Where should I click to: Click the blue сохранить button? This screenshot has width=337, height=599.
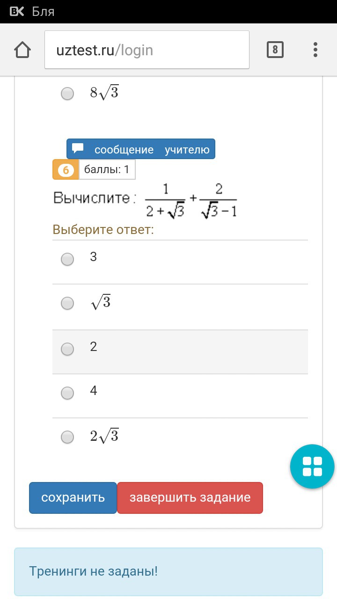73,498
